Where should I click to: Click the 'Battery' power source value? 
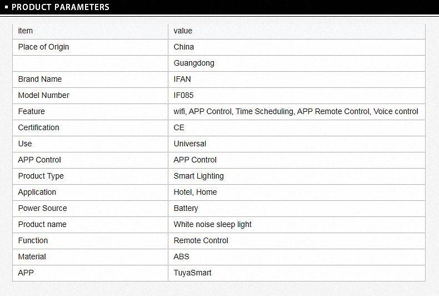click(x=186, y=208)
